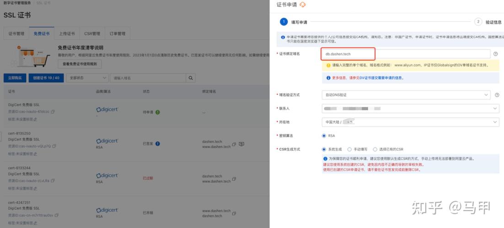Click the green status icon beside 待申请
This screenshot has width=504, height=228.
[157, 112]
